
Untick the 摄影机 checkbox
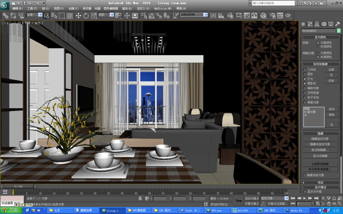(305, 83)
